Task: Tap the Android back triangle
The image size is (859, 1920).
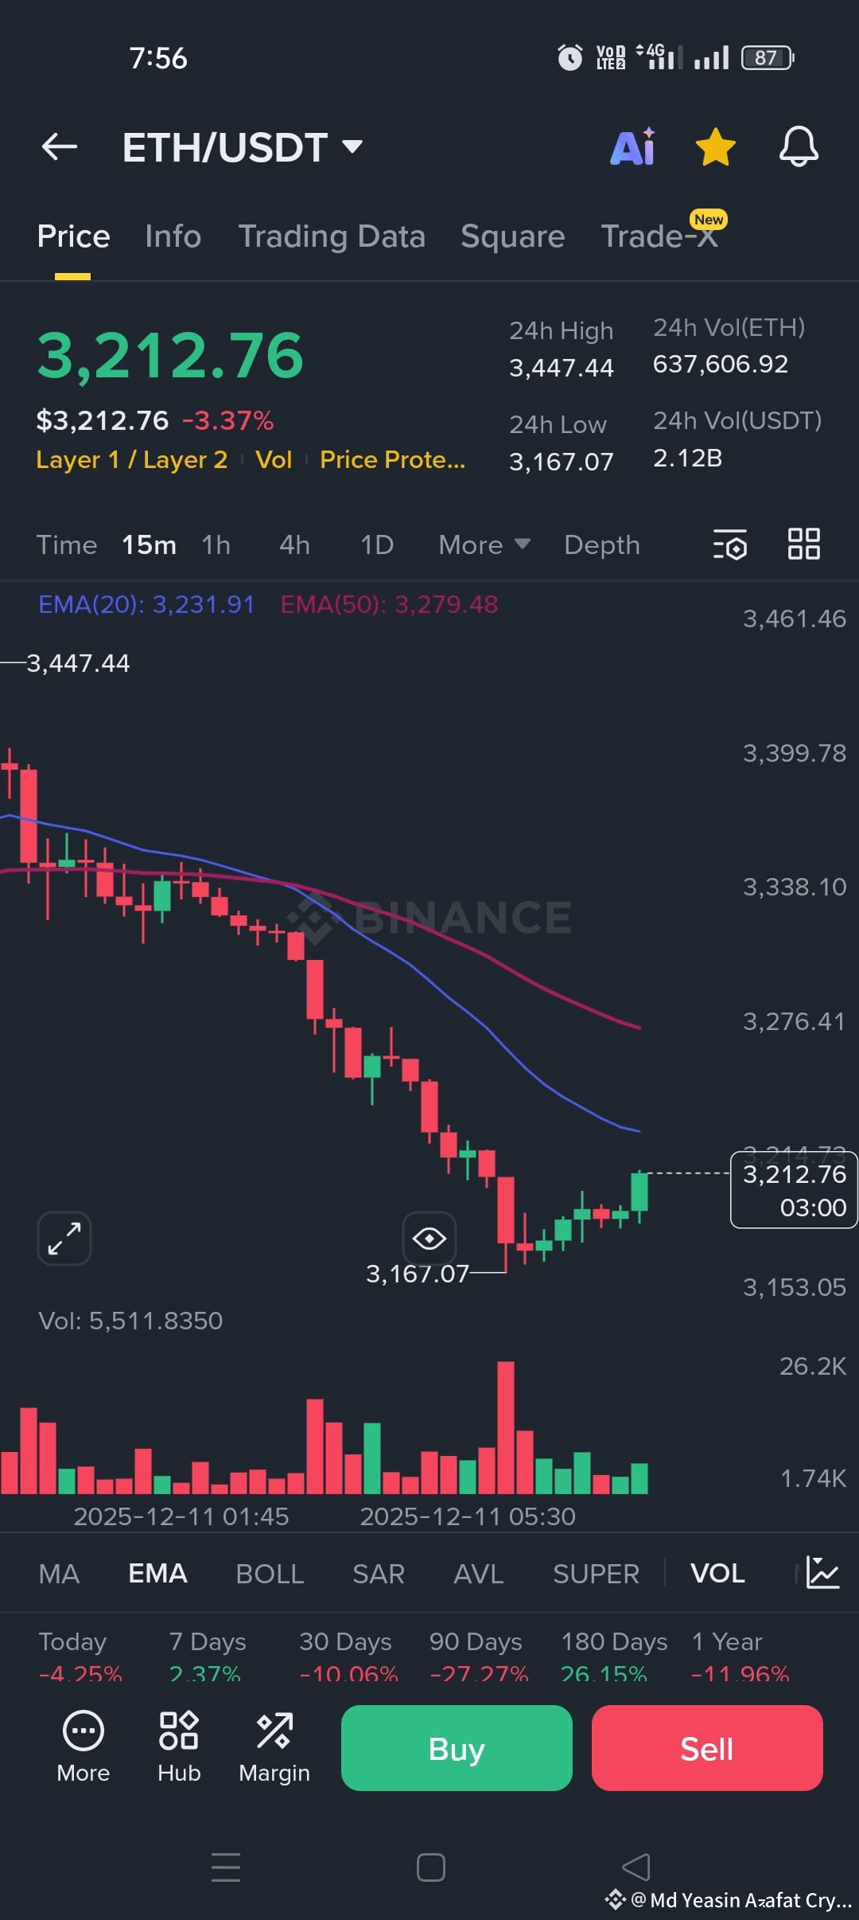Action: (636, 1867)
